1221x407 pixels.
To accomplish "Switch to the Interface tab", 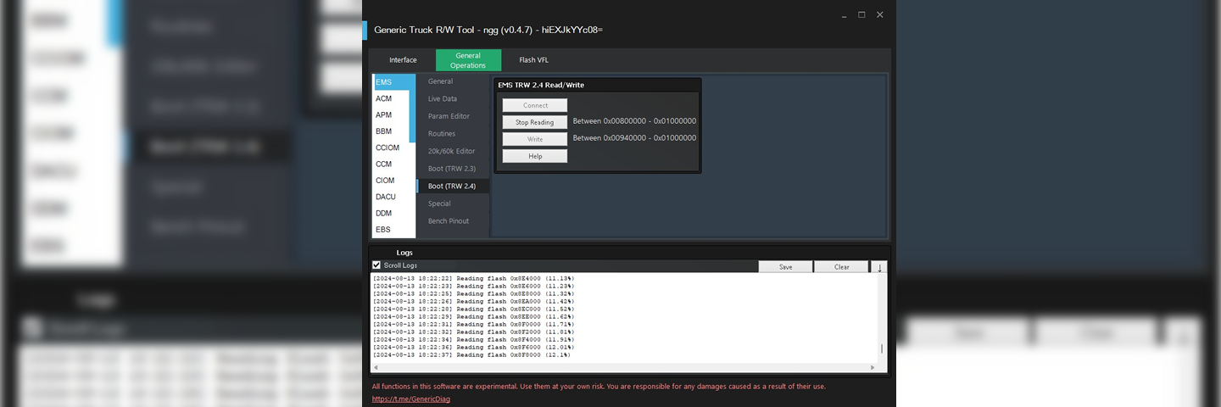I will point(403,60).
